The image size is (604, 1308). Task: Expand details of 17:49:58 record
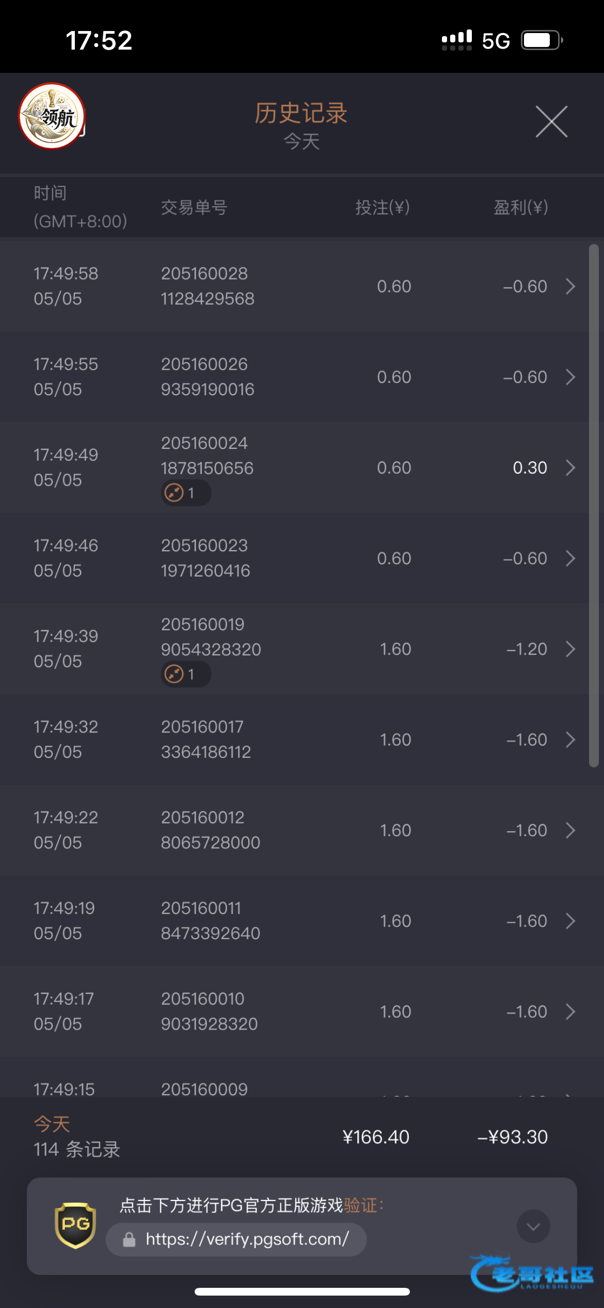pos(570,286)
